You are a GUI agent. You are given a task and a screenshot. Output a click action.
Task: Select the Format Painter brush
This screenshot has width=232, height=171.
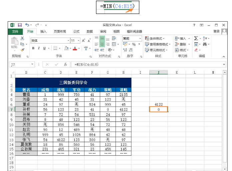click(22, 50)
